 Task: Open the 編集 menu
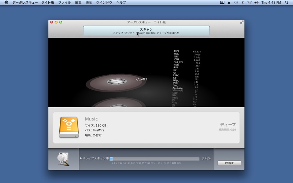(78, 3)
